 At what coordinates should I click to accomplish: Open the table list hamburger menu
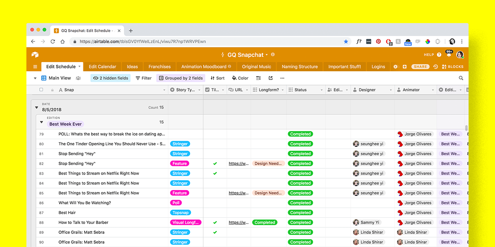coord(35,67)
